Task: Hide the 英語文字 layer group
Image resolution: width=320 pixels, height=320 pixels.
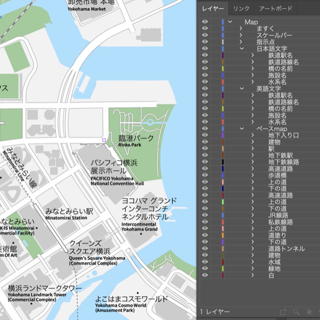Action: tap(205, 88)
